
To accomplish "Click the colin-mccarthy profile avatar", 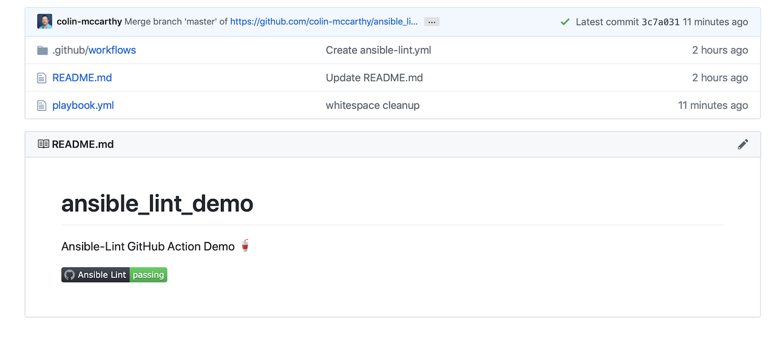I will tap(45, 22).
